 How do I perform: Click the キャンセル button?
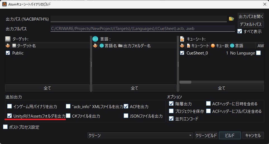coord(253,135)
